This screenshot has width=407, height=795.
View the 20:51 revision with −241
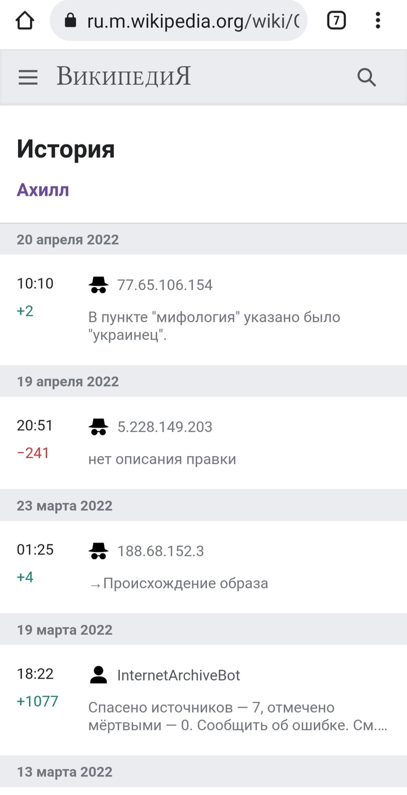click(35, 426)
